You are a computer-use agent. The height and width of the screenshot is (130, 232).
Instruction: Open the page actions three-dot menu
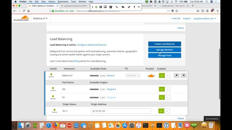(168, 11)
